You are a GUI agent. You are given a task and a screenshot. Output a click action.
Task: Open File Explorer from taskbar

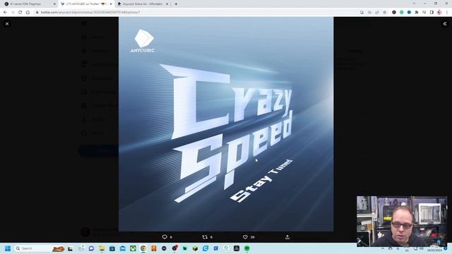tap(102, 248)
